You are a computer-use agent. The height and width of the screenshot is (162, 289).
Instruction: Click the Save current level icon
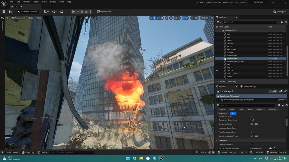pyautogui.click(x=4, y=12)
